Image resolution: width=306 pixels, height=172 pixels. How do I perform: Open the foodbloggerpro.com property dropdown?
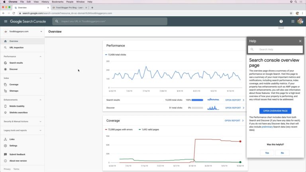(22, 31)
